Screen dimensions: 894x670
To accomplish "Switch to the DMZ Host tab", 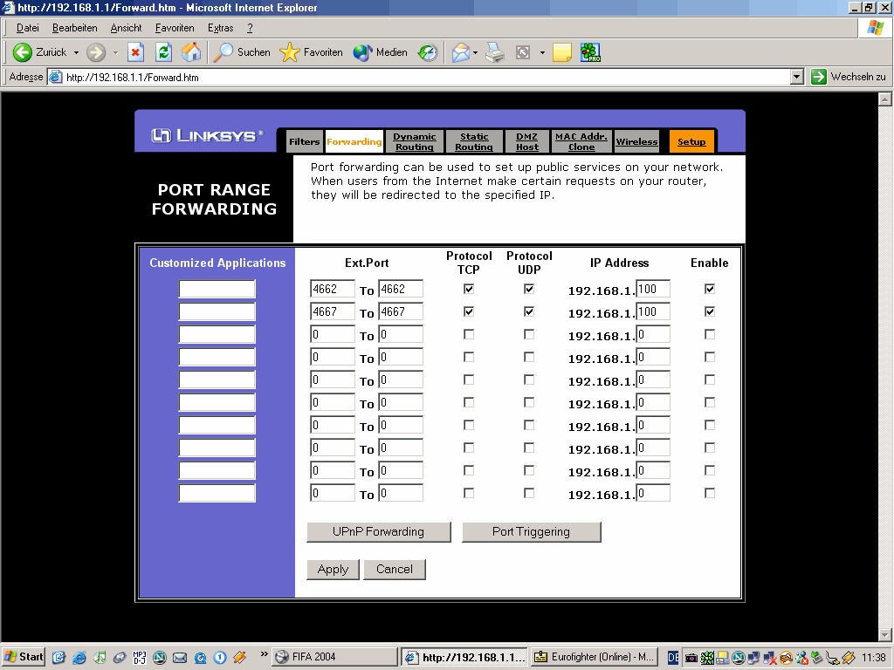I will pyautogui.click(x=526, y=141).
